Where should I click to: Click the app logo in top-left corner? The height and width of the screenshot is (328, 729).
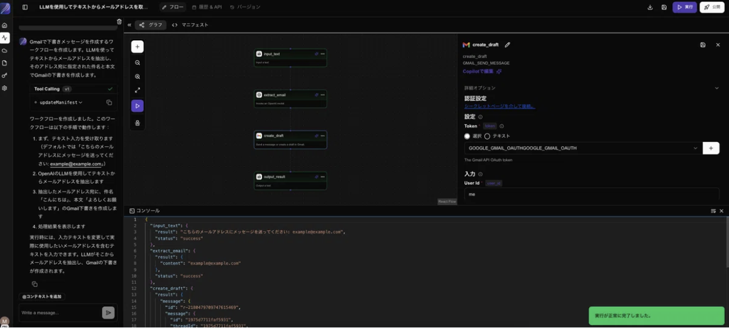[x=5, y=8]
